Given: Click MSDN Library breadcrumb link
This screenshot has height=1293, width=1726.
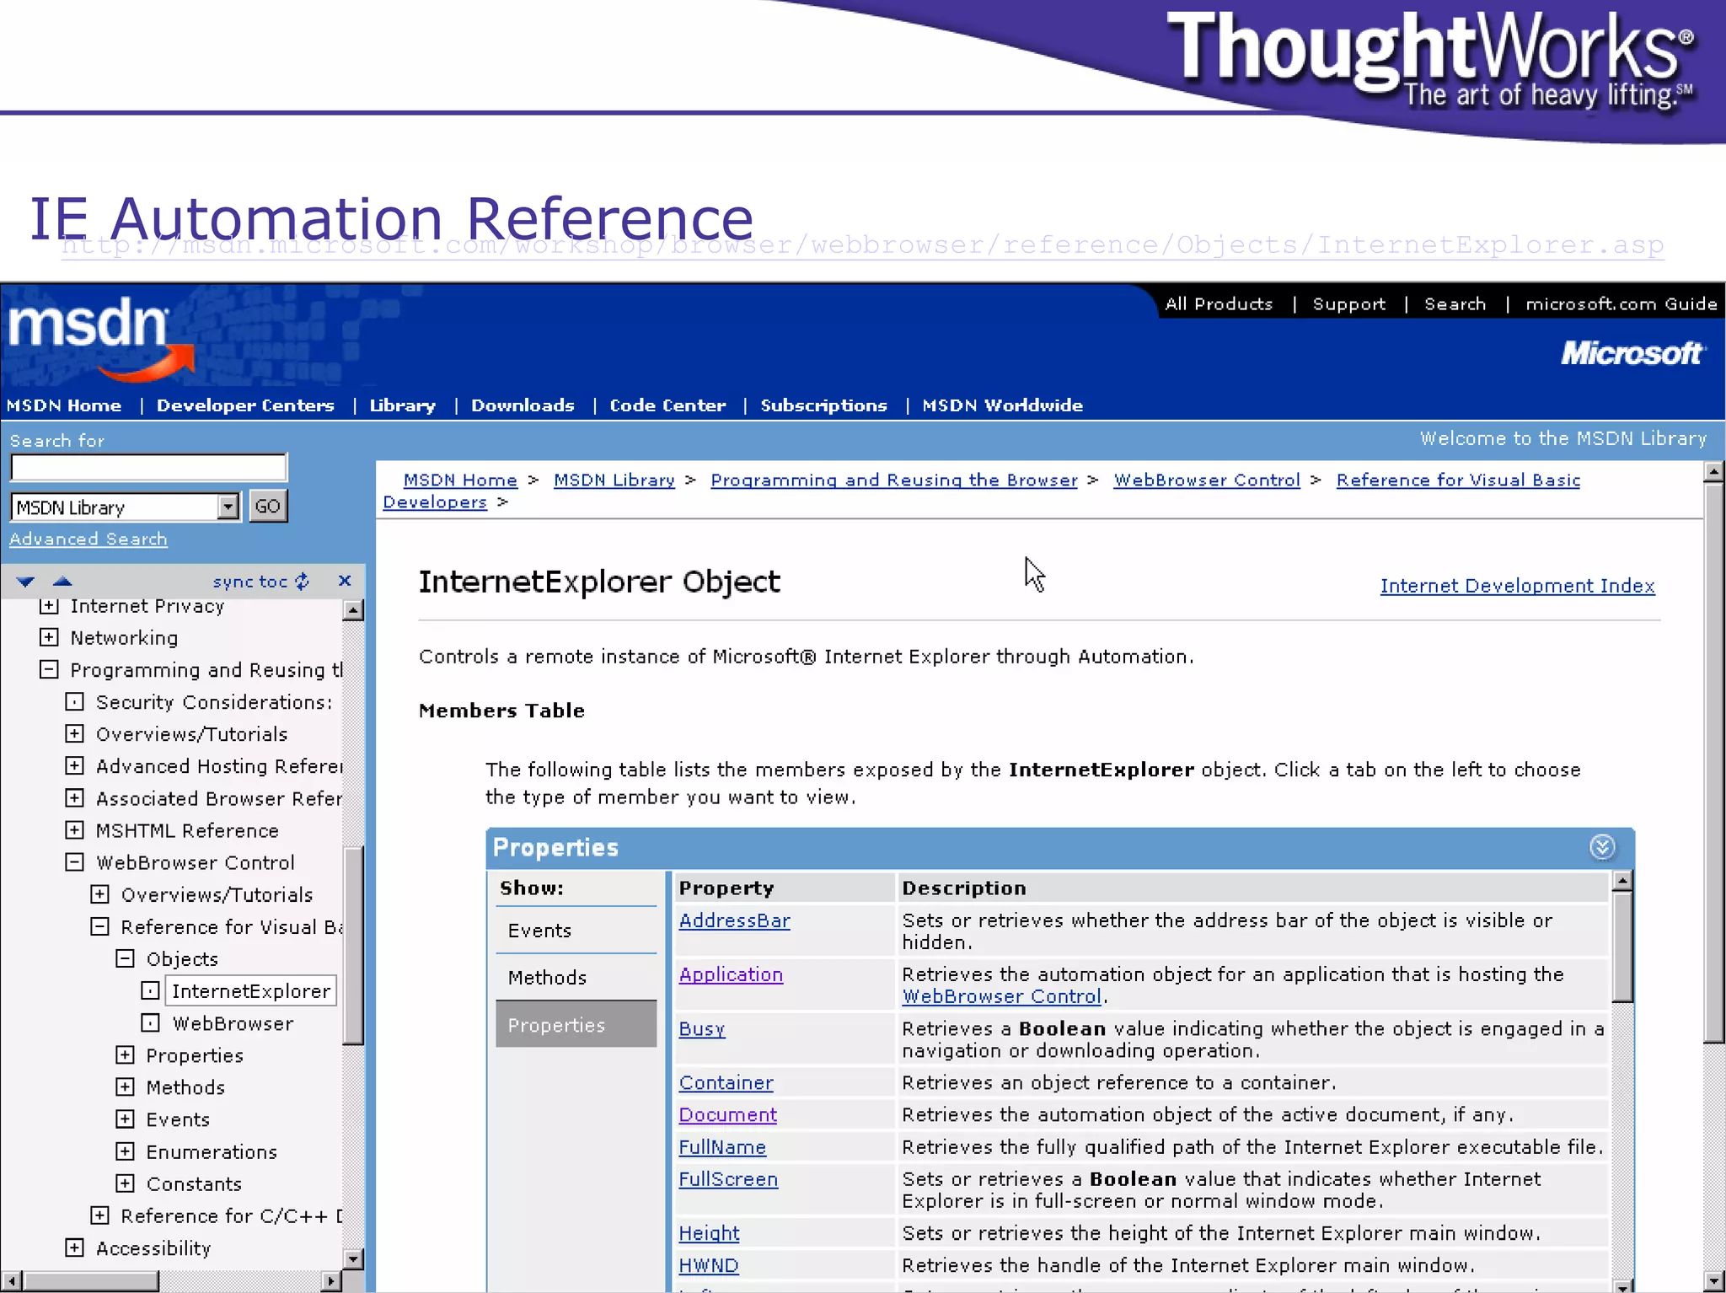Looking at the screenshot, I should click(614, 480).
